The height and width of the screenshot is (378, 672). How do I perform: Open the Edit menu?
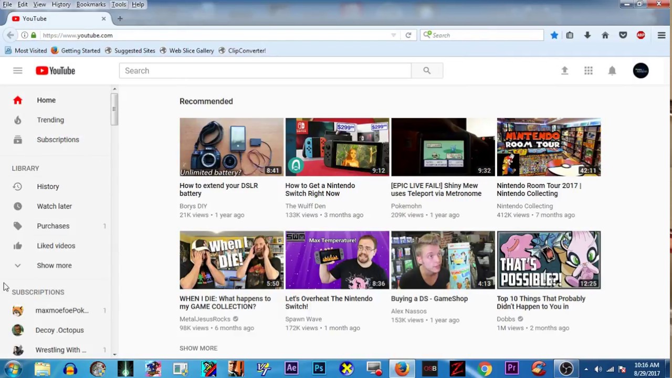click(23, 4)
